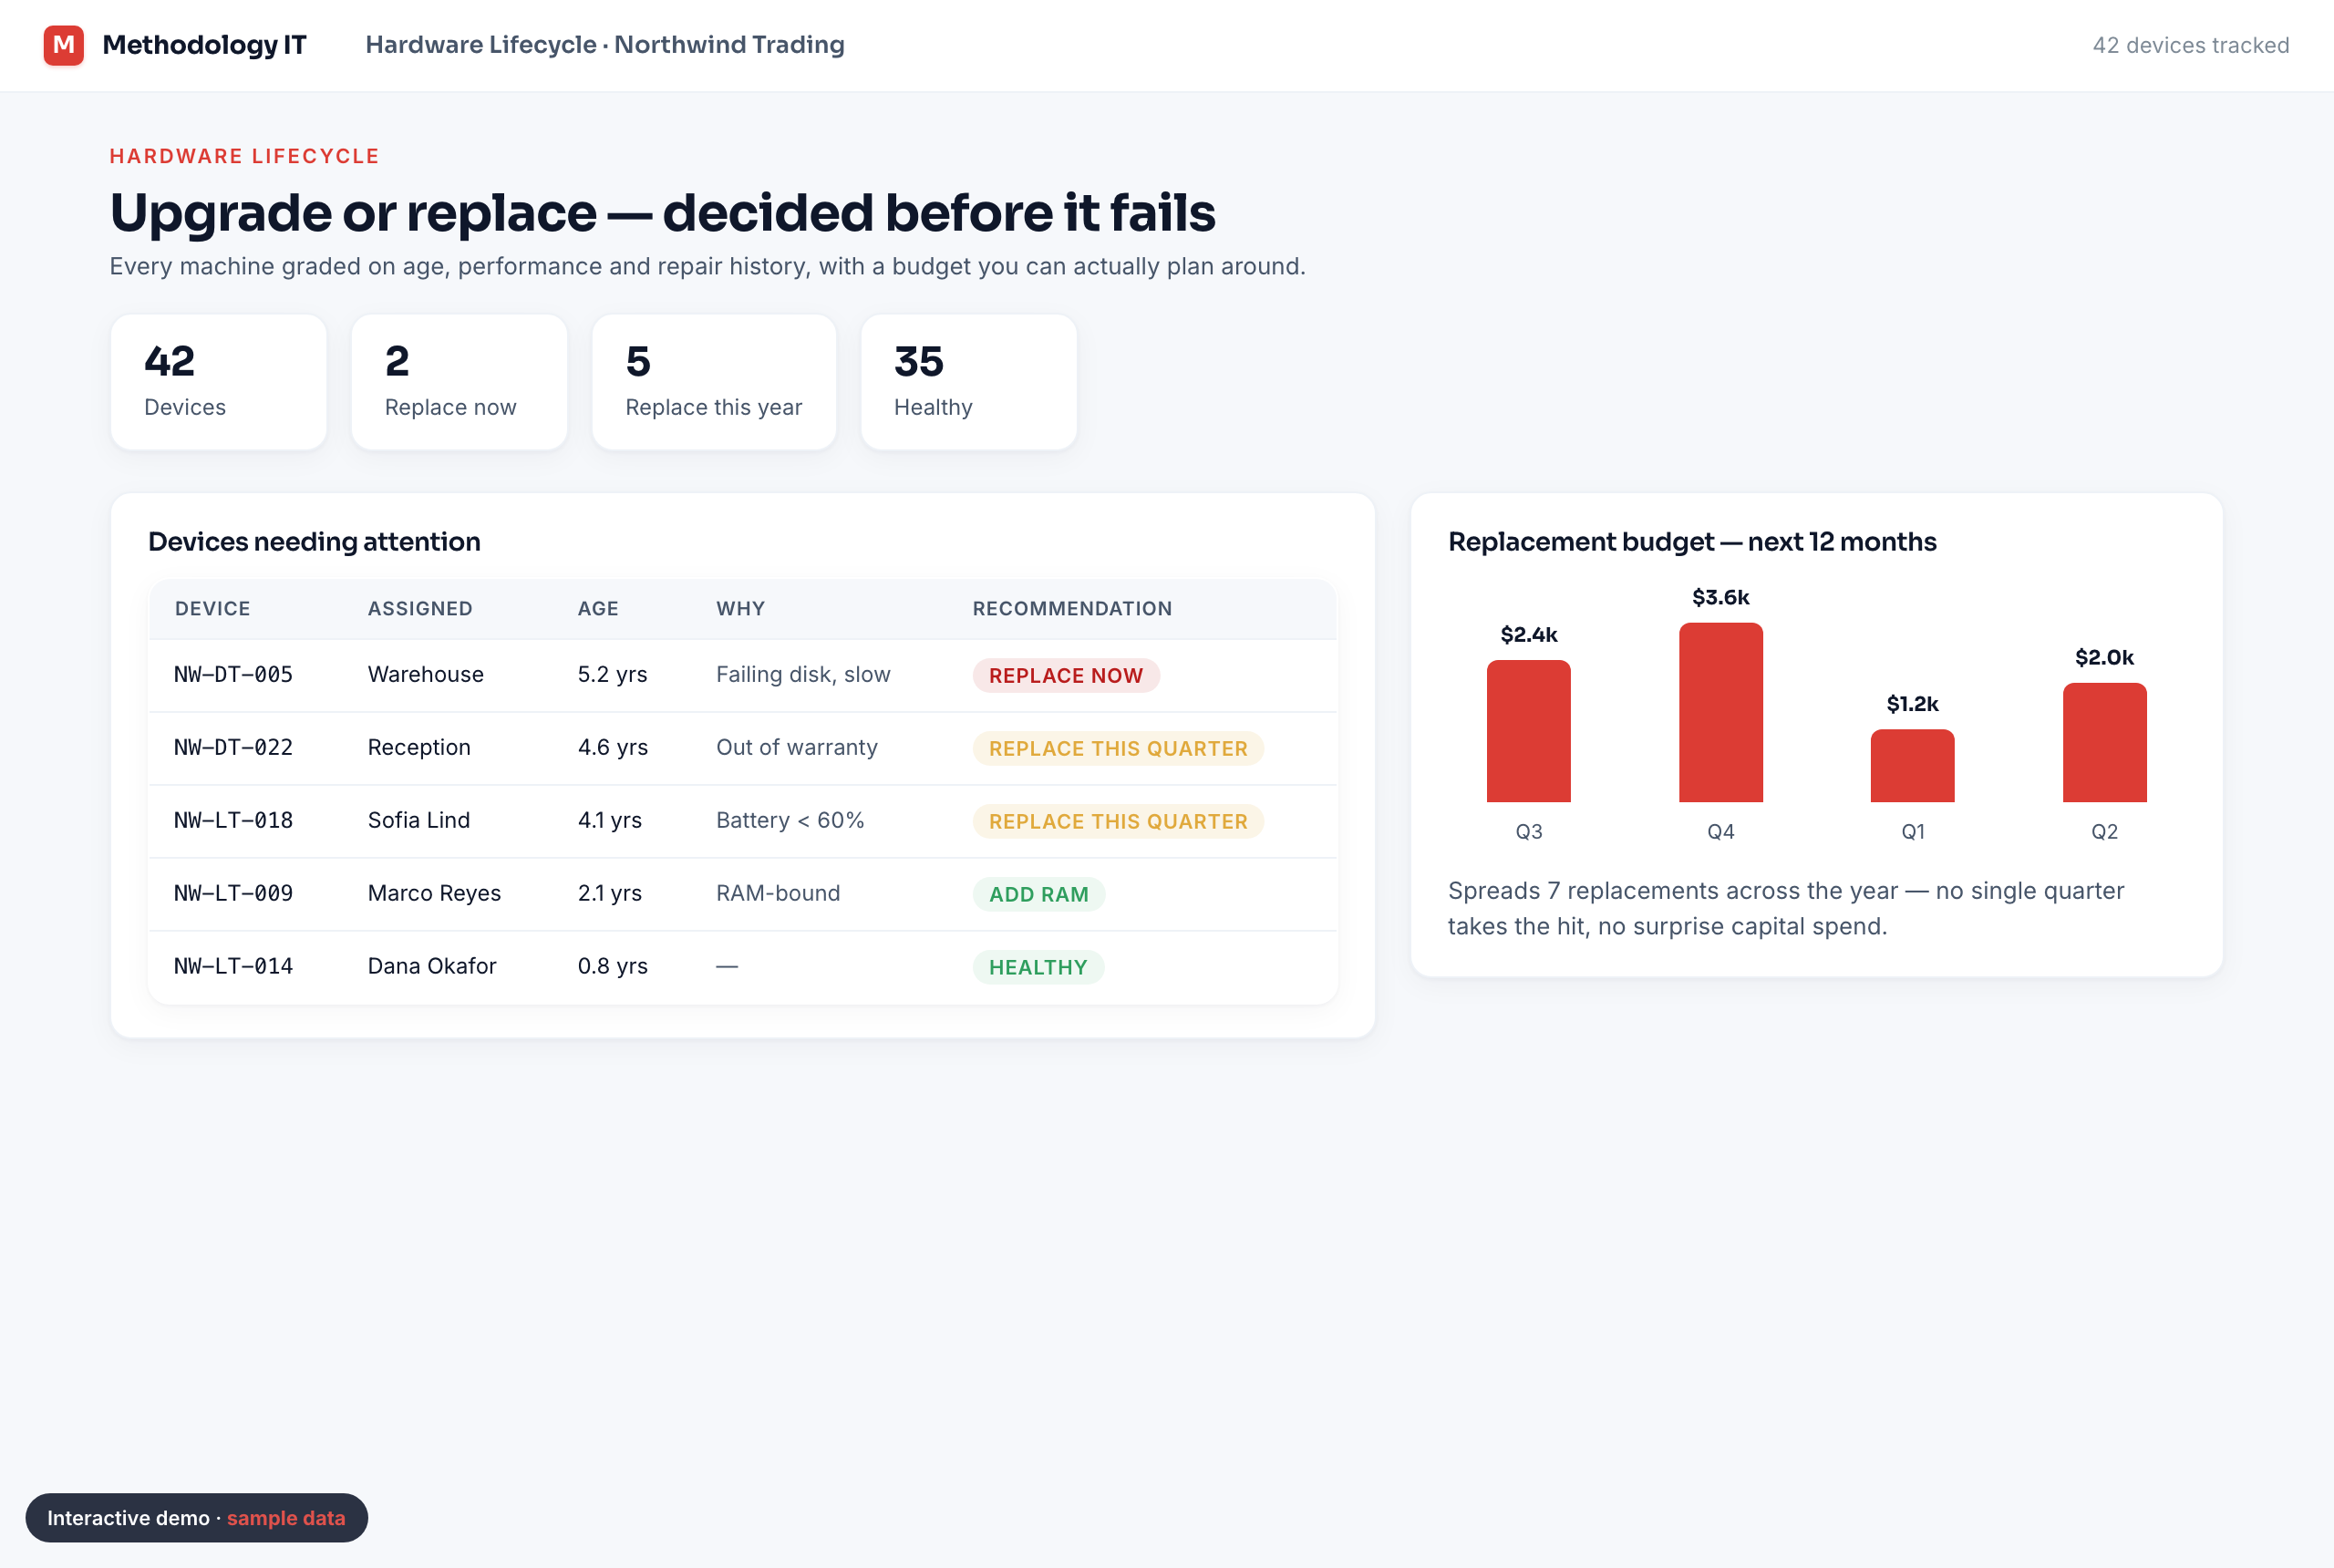This screenshot has height=1568, width=2334.
Task: Click the HEALTHY badge for NW-LT-014
Action: click(x=1038, y=968)
